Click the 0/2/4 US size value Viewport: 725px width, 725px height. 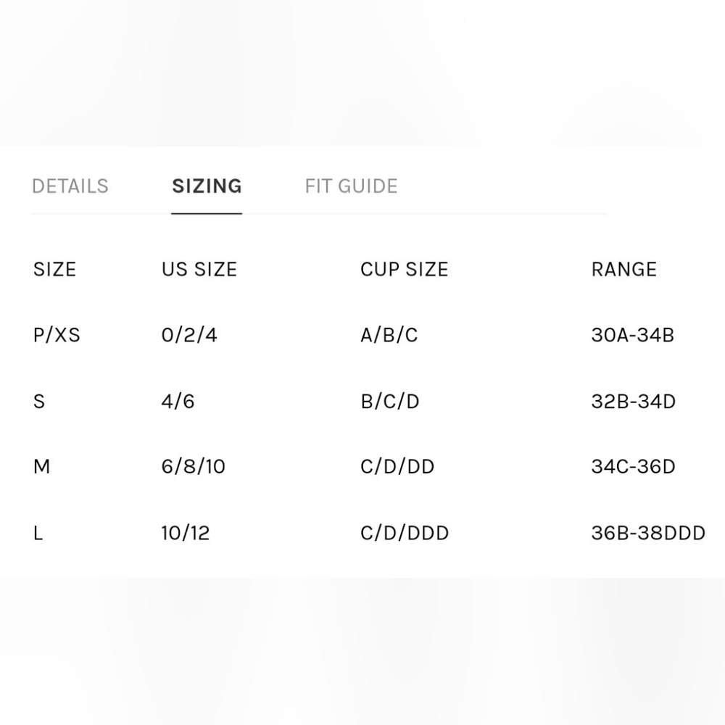(189, 335)
